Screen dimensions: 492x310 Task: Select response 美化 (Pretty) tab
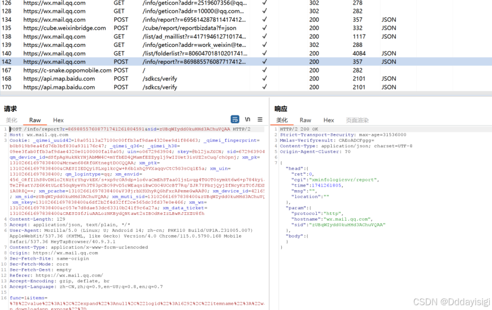(282, 120)
